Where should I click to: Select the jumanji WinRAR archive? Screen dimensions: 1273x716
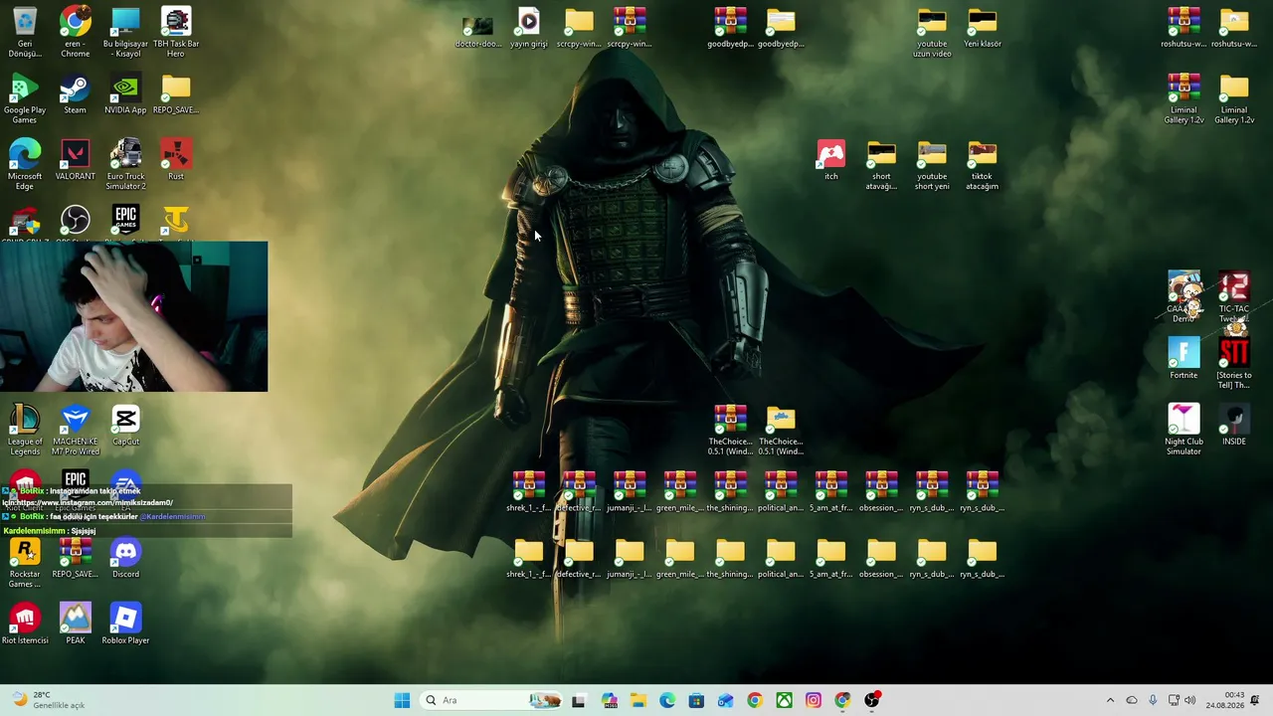pos(630,492)
